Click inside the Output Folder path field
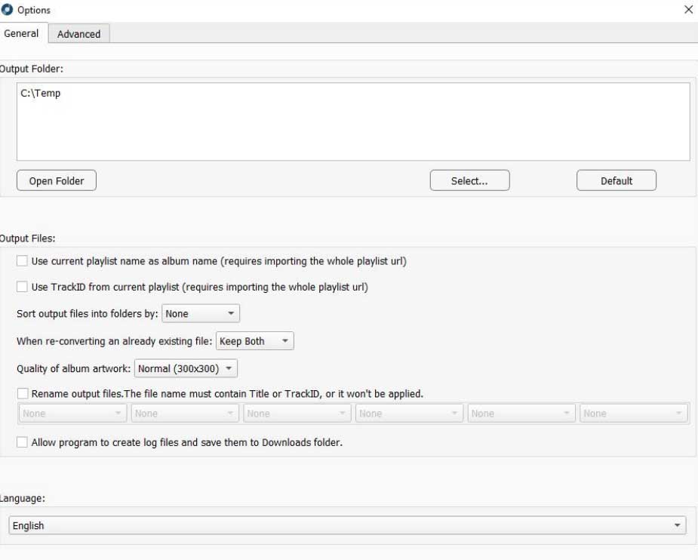This screenshot has height=560, width=698. coord(352,122)
